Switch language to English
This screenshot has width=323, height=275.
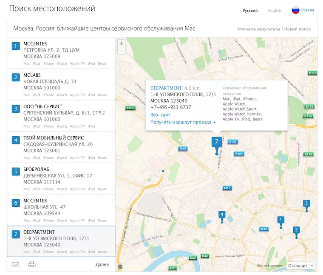(275, 11)
